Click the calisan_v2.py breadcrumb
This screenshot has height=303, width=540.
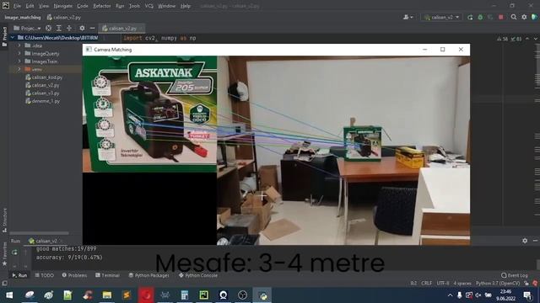[64, 17]
